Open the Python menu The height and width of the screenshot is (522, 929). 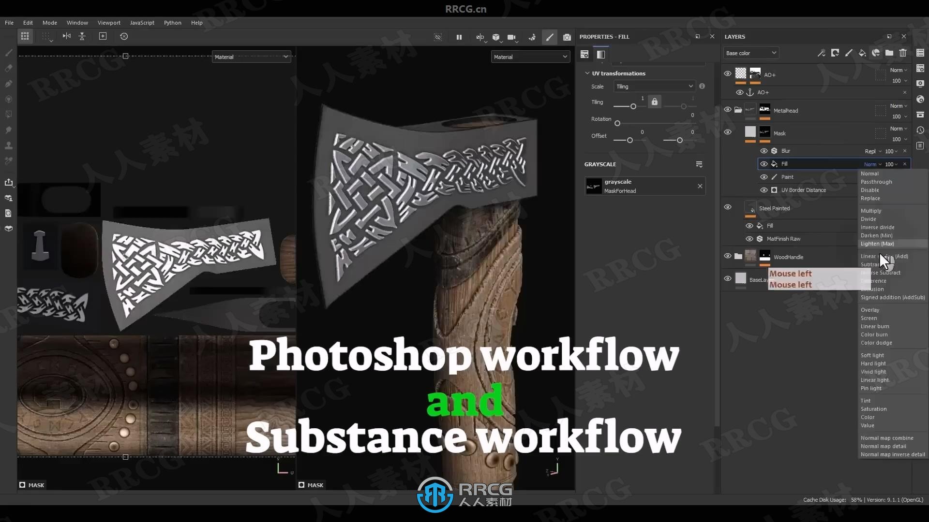173,23
